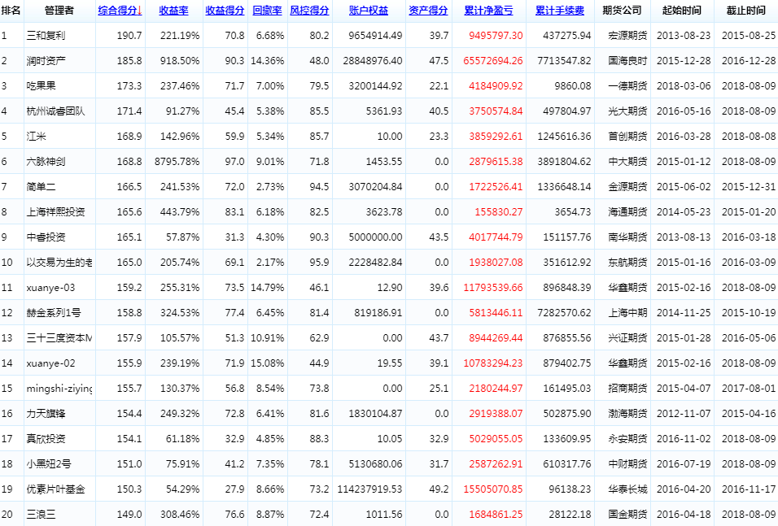This screenshot has width=778, height=526.
Task: Click risk score 95.9
Action: pyautogui.click(x=319, y=263)
